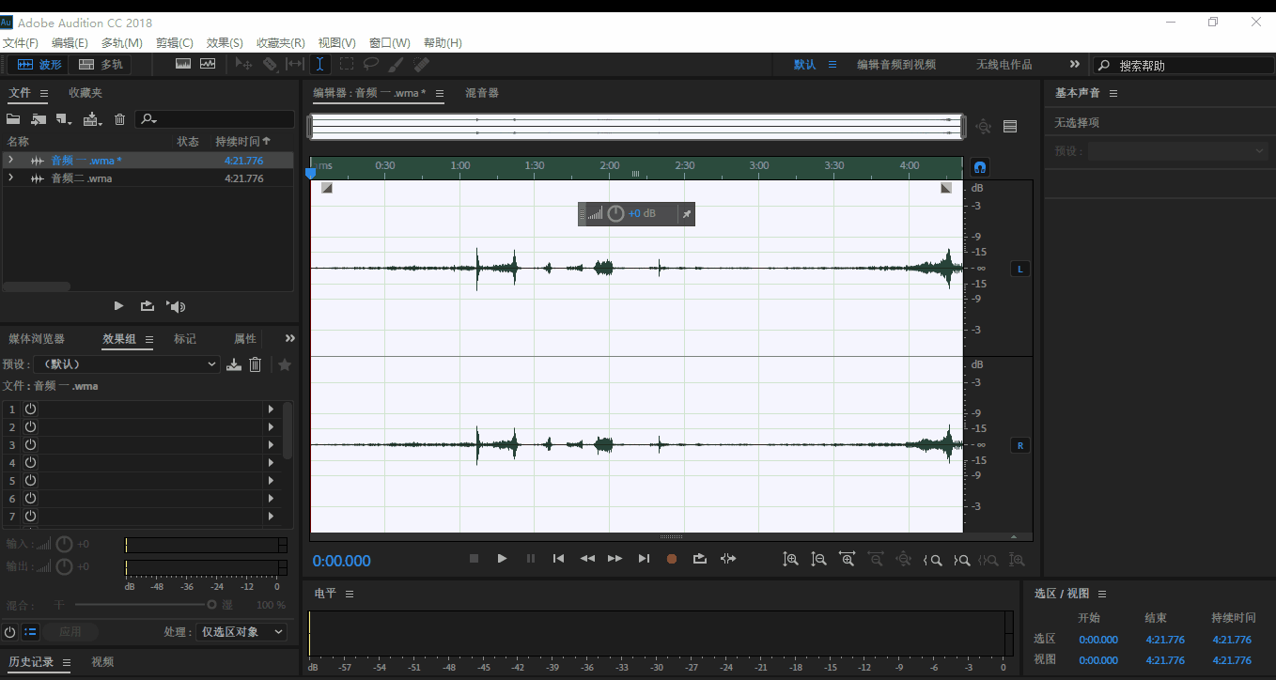This screenshot has width=1276, height=680.
Task: Open the 收藏夹(R) menu
Action: coord(281,43)
